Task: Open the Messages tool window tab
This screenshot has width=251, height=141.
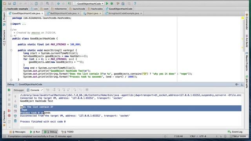Action: [17, 132]
